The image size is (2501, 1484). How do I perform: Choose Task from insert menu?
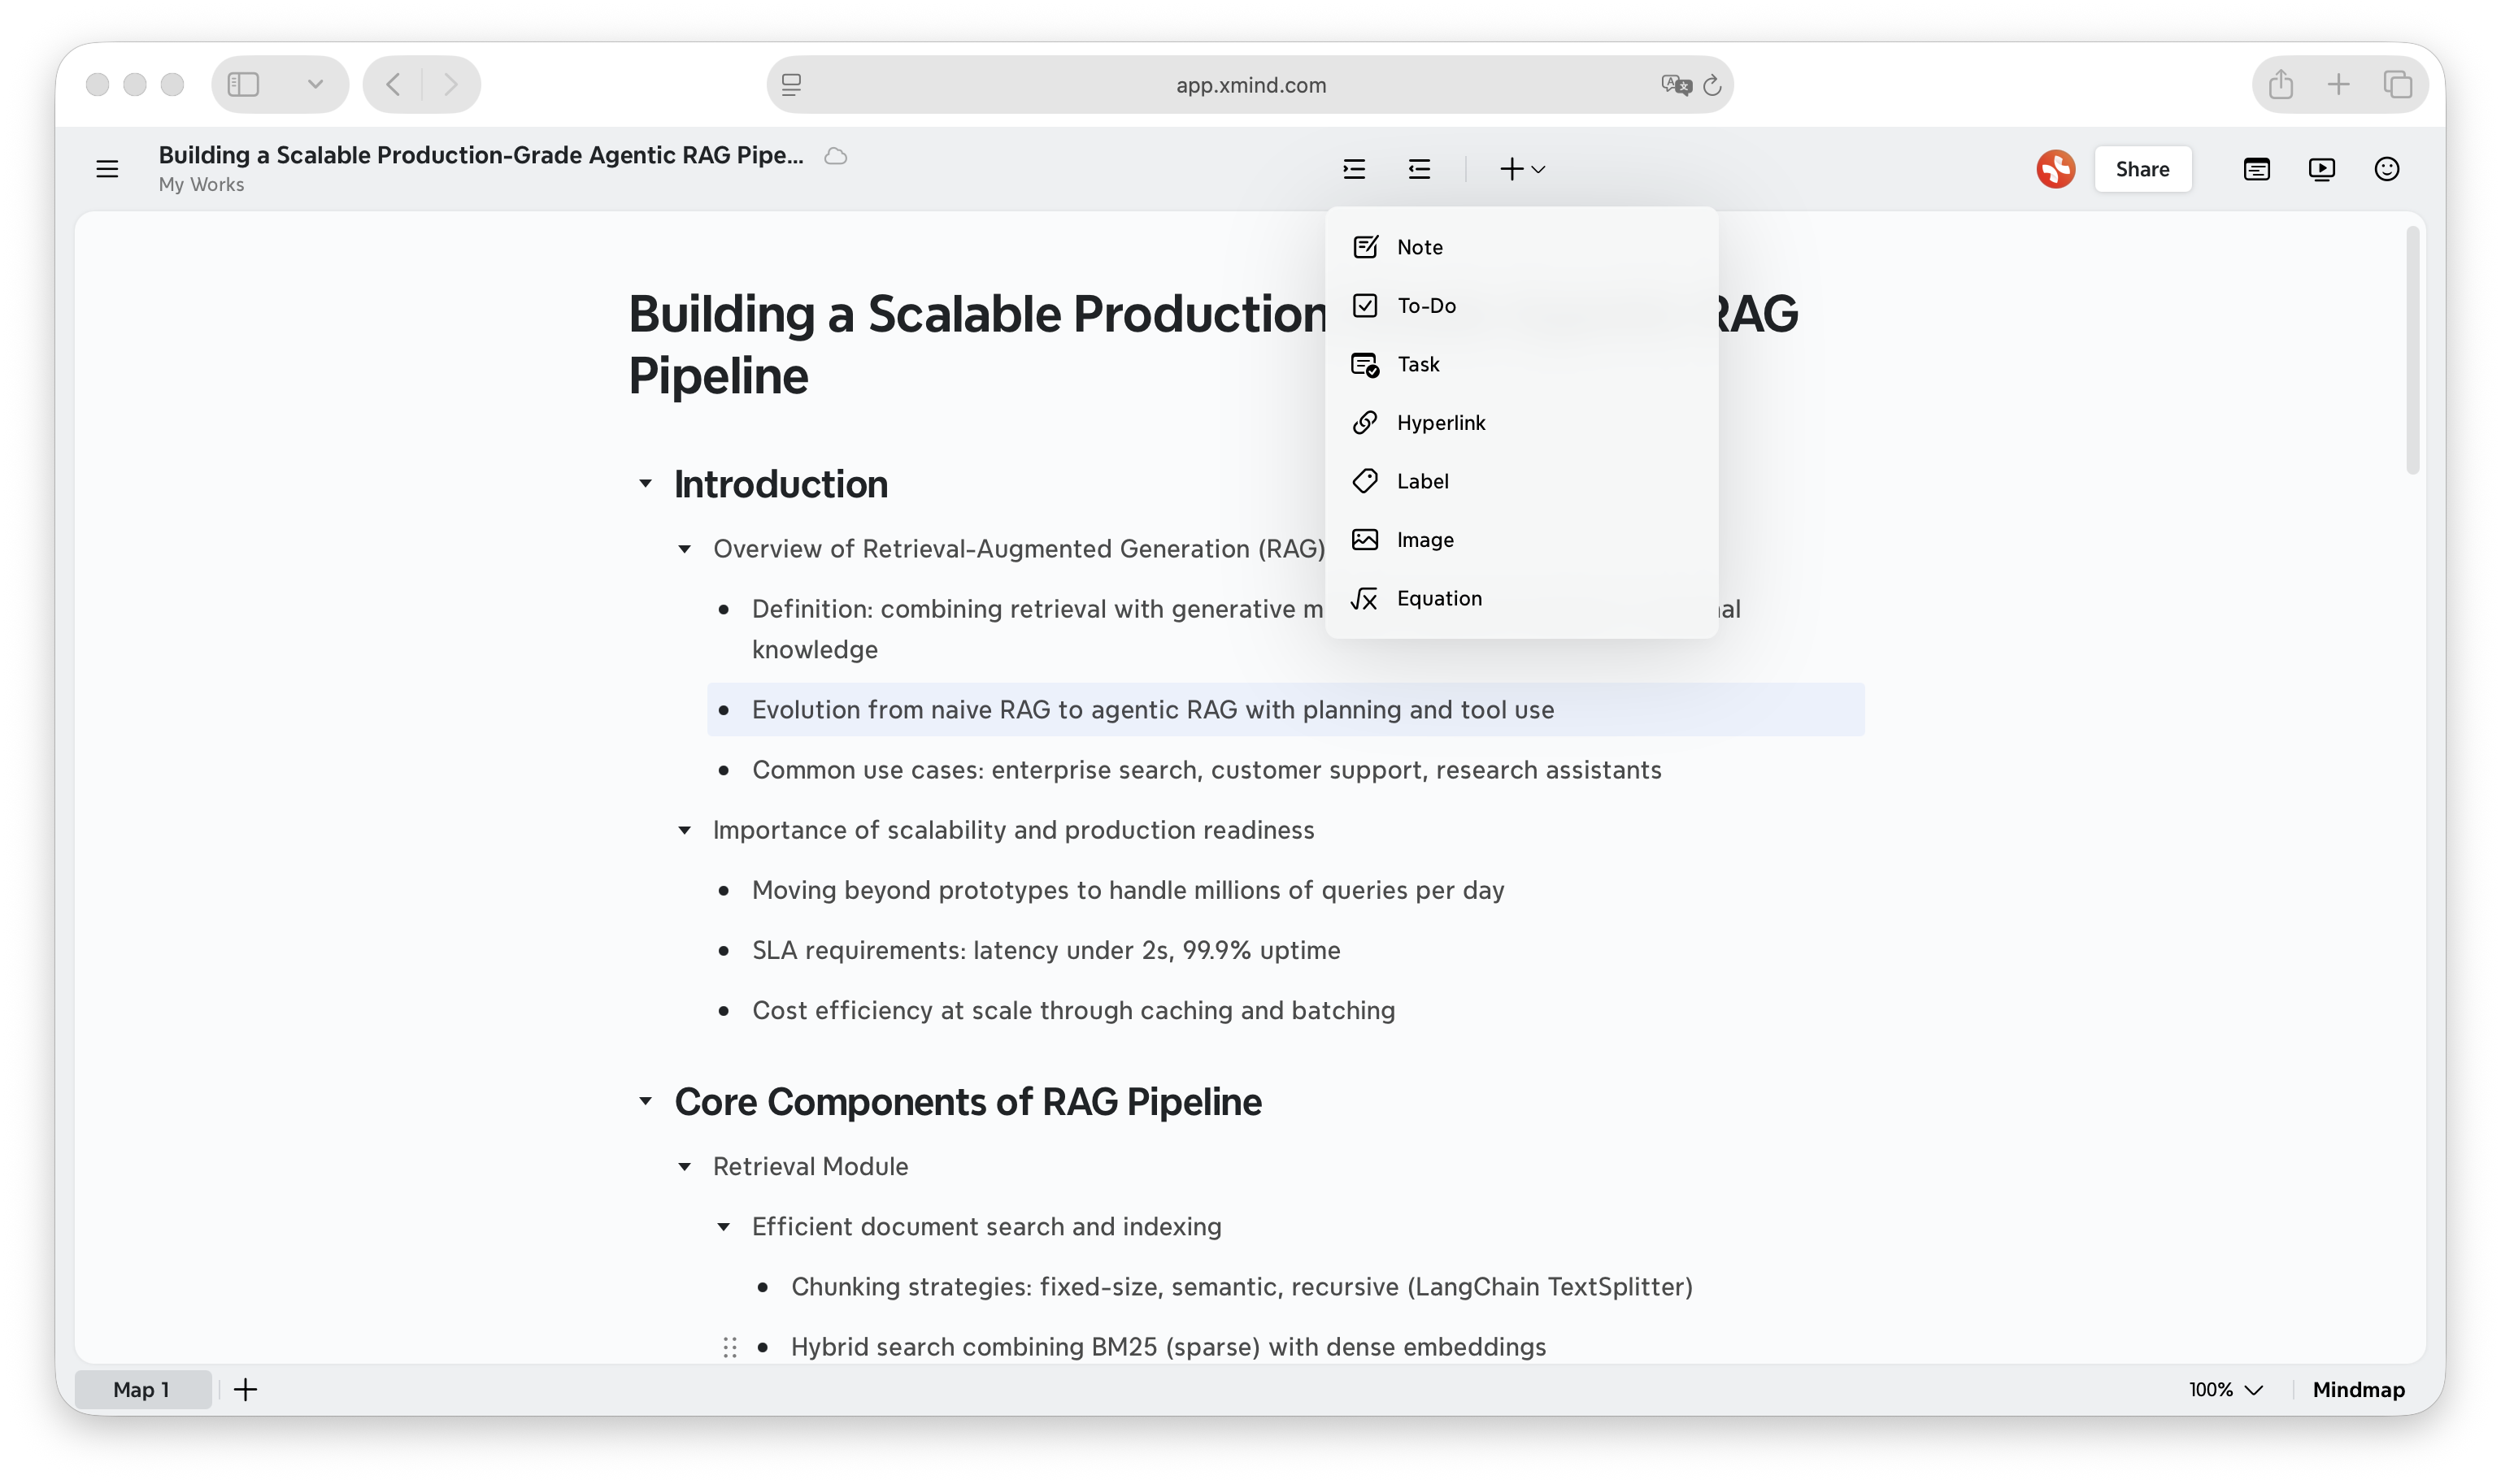[1520, 364]
